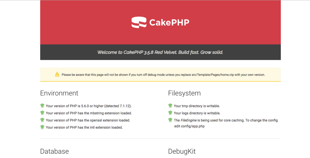The height and width of the screenshot is (158, 310).
Task: Click the Database heading
Action: coord(54,151)
